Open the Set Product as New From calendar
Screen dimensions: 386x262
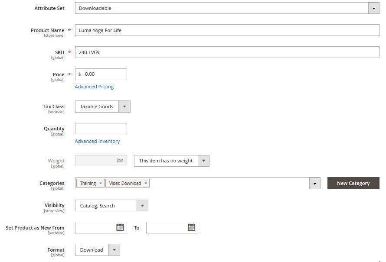(120, 227)
